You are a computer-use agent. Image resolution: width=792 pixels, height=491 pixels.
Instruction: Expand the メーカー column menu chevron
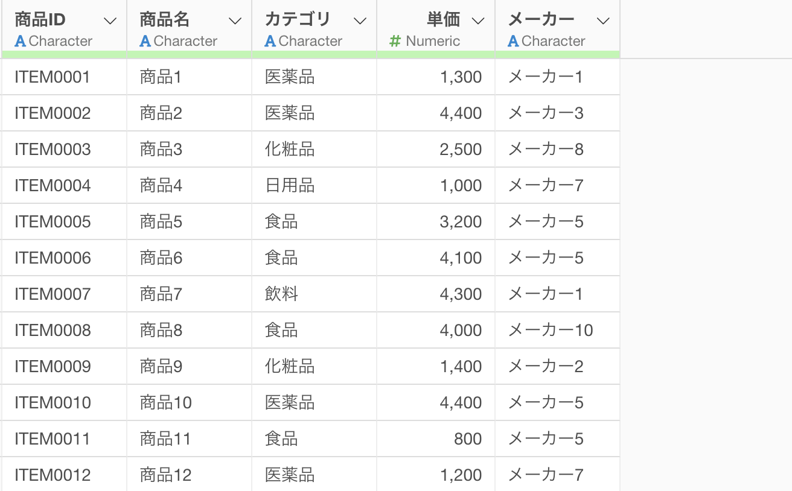(603, 21)
